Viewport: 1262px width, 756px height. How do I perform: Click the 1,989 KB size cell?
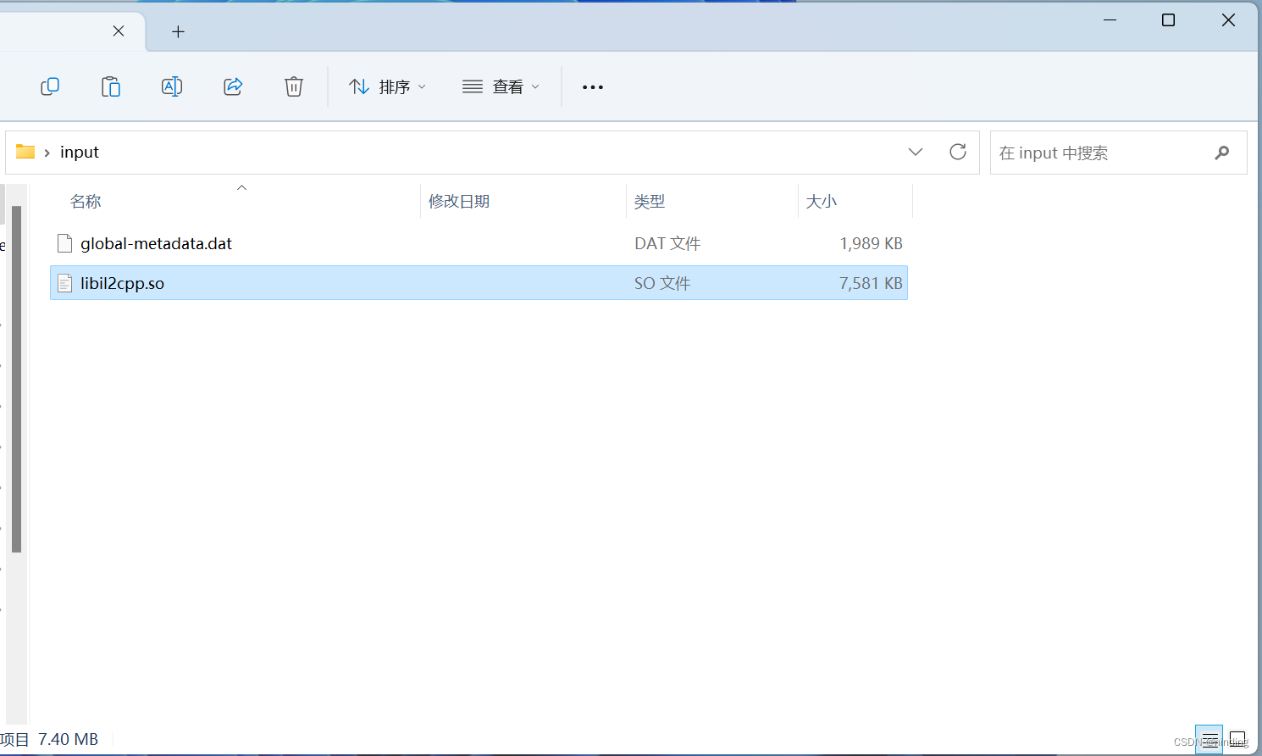point(871,243)
